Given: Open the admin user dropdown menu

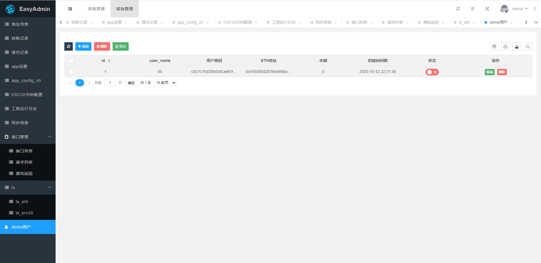Looking at the screenshot, I should tap(520, 9).
